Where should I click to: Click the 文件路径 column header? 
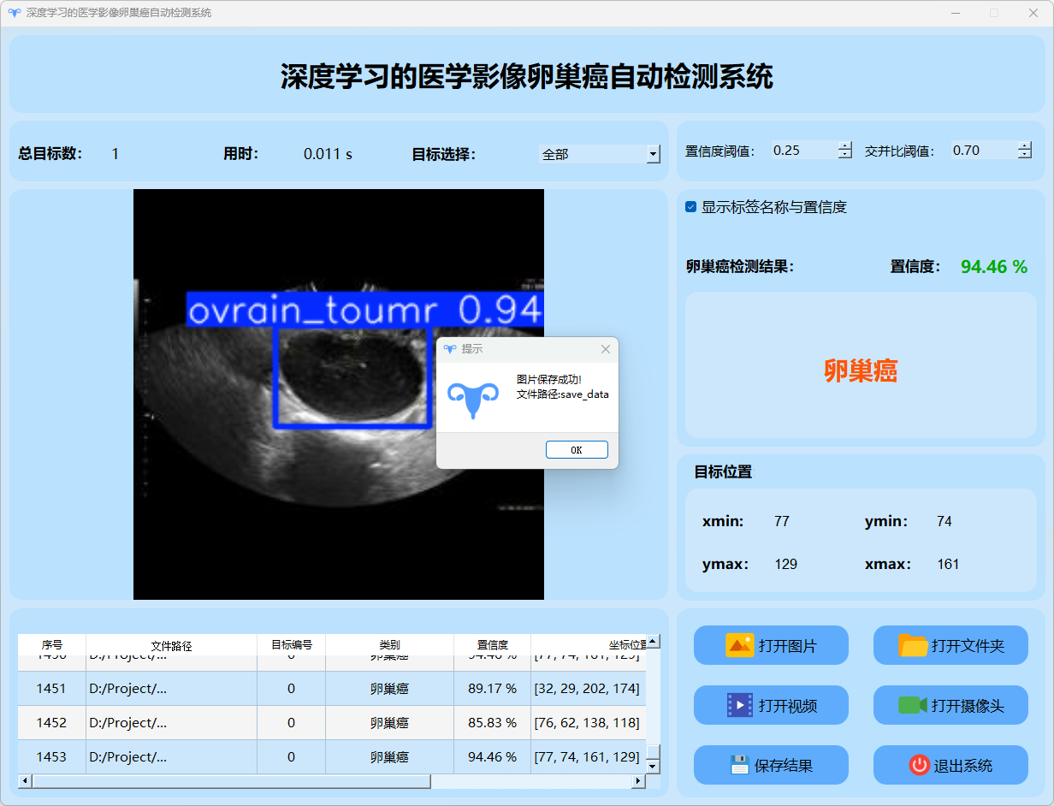click(x=172, y=645)
